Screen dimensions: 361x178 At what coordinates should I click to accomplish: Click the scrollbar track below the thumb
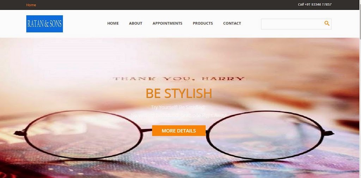pos(360,108)
